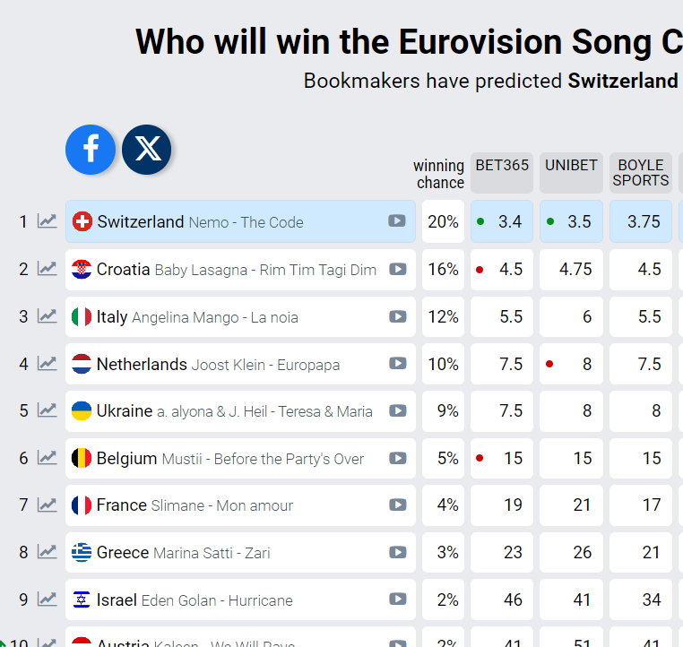
Task: Play the France Mon amour video
Action: pos(397,505)
